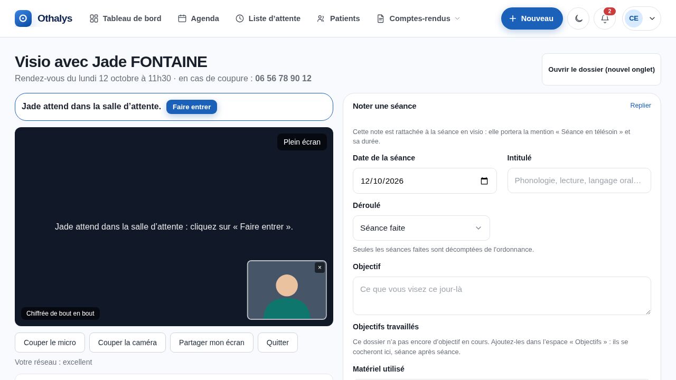Open the Agenda page
Viewport: 676px width, 380px height.
(x=199, y=18)
